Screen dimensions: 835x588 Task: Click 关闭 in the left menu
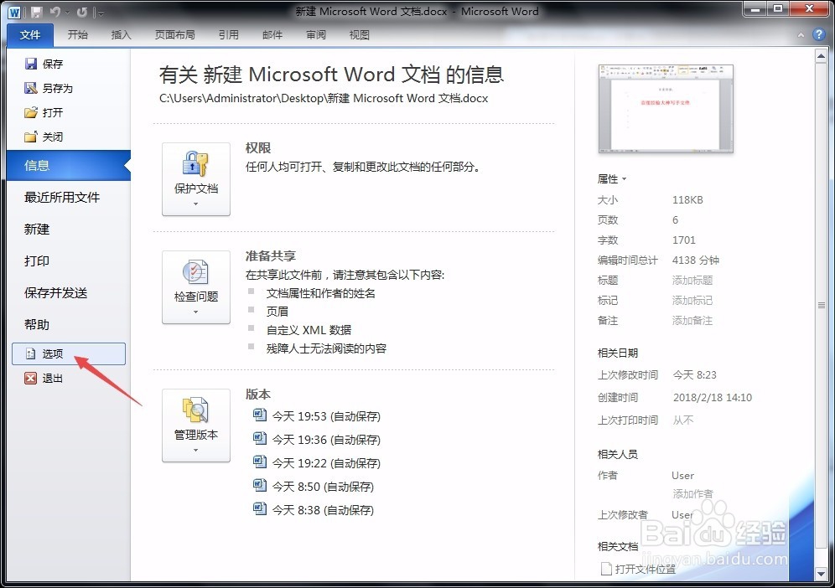tap(44, 137)
